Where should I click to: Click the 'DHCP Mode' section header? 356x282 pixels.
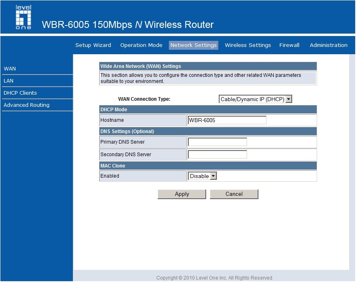point(114,110)
